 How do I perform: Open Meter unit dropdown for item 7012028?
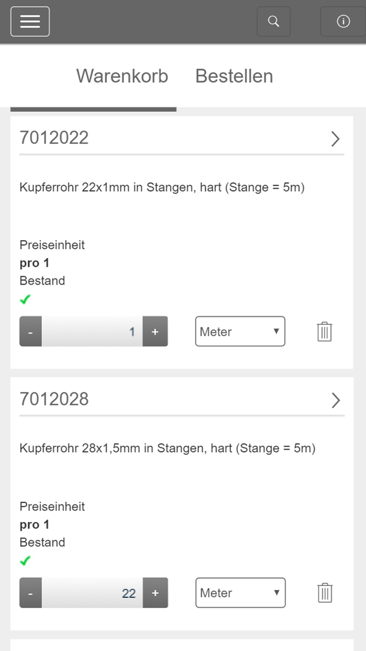coord(240,593)
